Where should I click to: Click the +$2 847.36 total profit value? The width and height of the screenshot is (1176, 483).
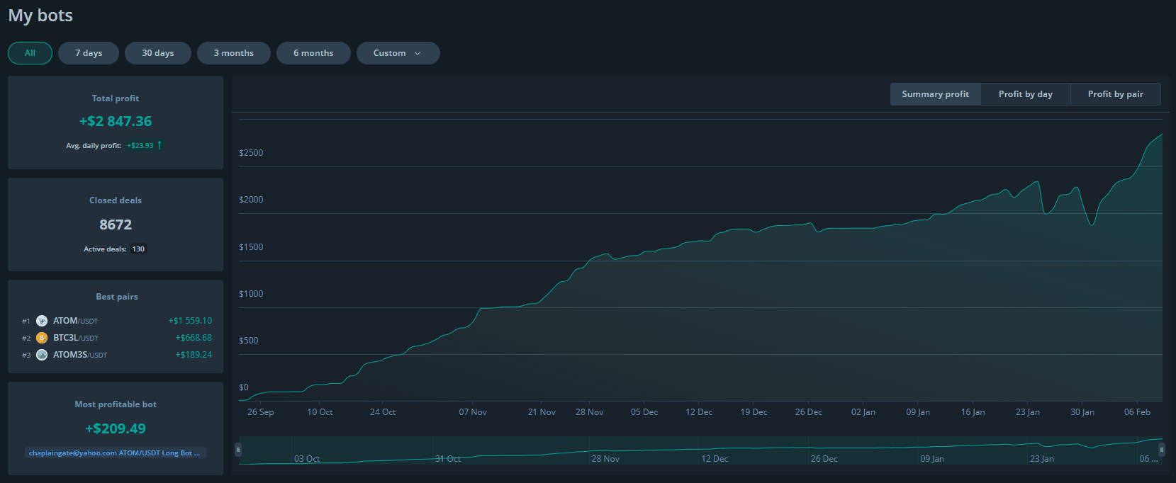click(116, 121)
